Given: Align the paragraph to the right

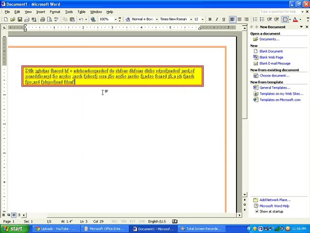Looking at the screenshot, I should (x=246, y=19).
